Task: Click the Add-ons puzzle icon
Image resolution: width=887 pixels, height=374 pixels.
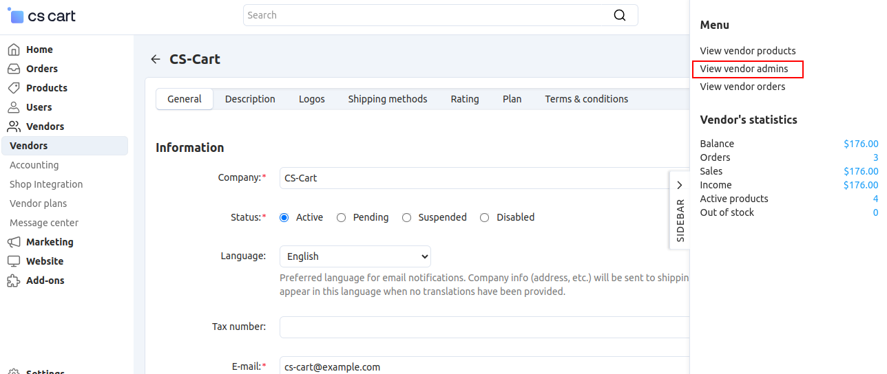Action: coord(14,280)
